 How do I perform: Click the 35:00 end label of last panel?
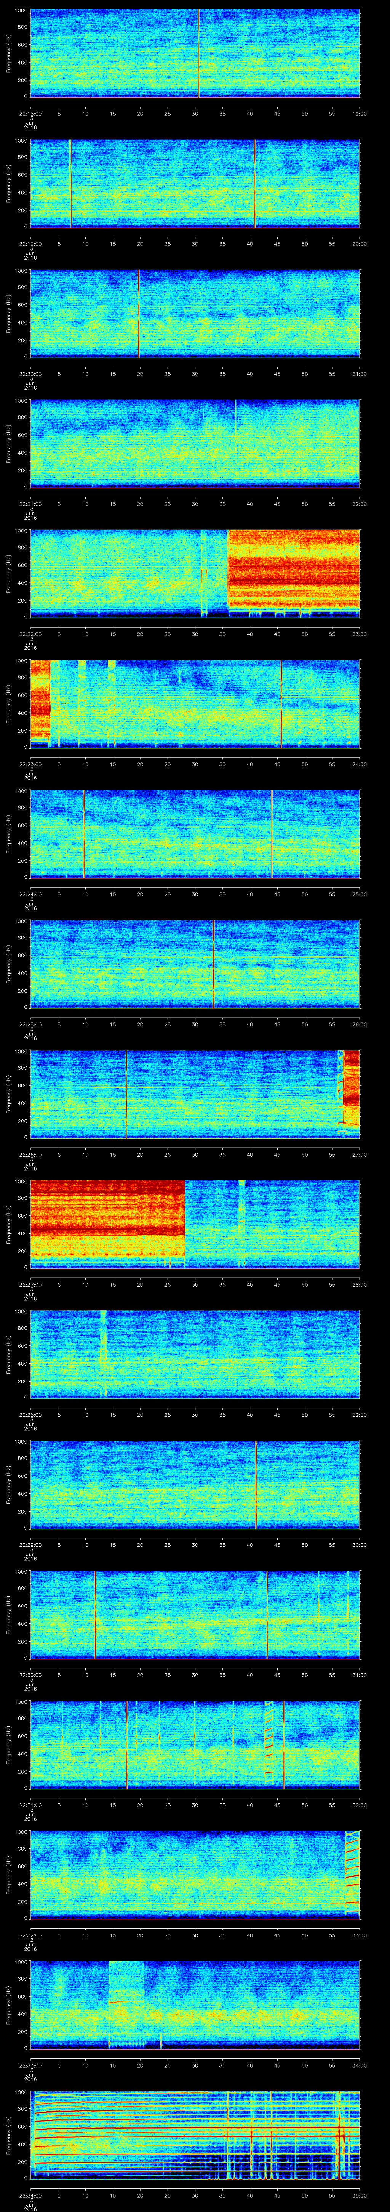(359, 2195)
